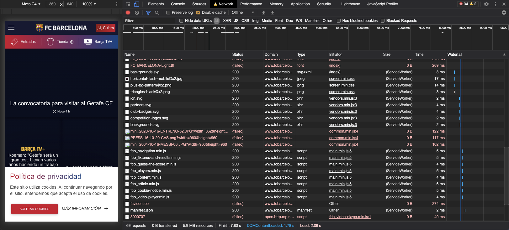Toggle the network filter funnel icon
This screenshot has width=509, height=230.
click(x=148, y=13)
